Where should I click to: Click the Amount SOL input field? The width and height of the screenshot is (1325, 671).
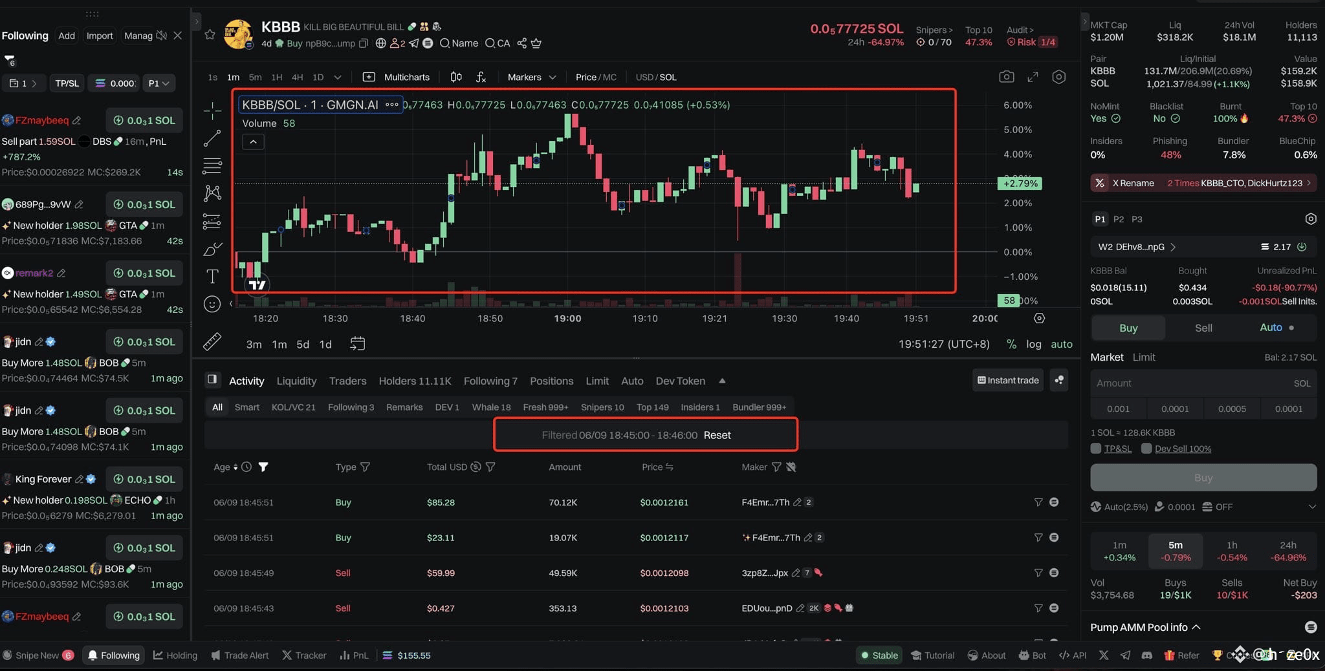click(x=1203, y=383)
